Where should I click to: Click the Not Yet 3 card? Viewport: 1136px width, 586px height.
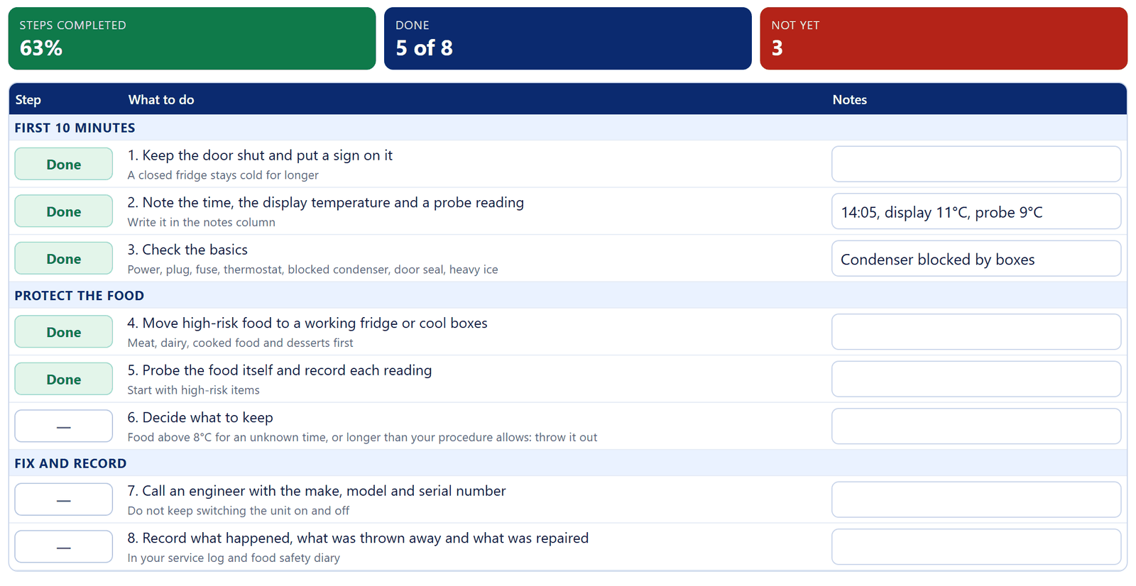pyautogui.click(x=944, y=38)
